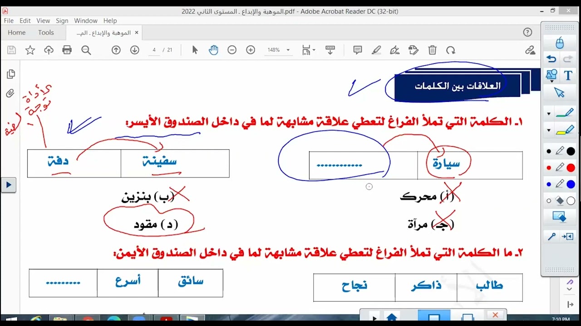The height and width of the screenshot is (326, 581).
Task: Open the File menu
Action: tap(9, 21)
